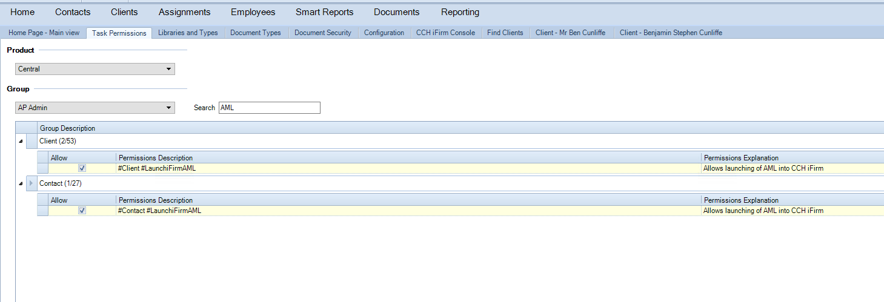The height and width of the screenshot is (302, 884).
Task: Switch to the Find Clients tab
Action: tap(505, 33)
